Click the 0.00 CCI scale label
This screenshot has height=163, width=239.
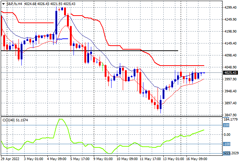pos(227,135)
